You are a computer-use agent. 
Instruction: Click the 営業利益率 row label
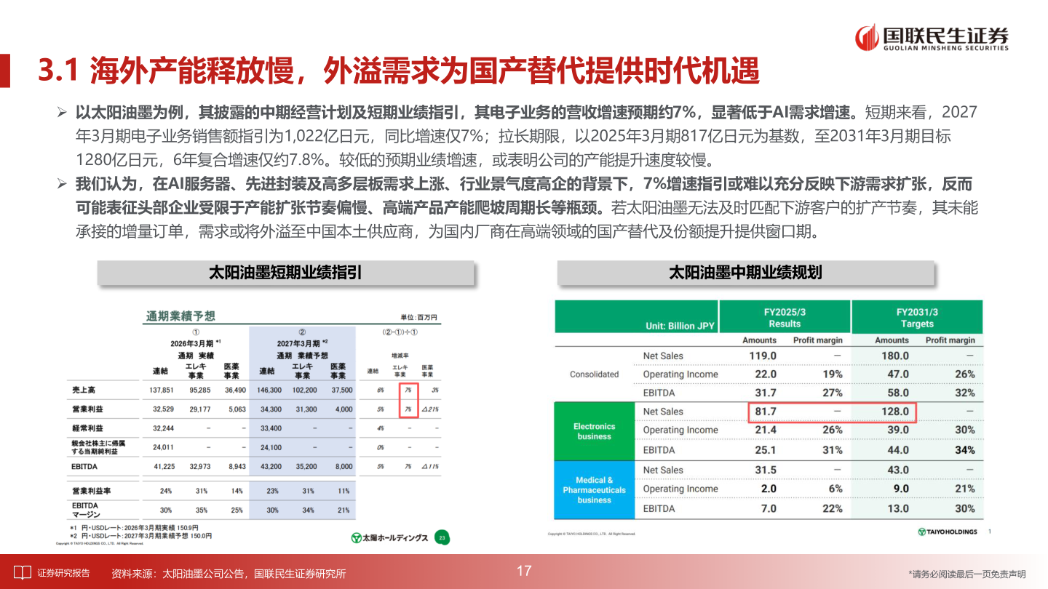click(91, 491)
